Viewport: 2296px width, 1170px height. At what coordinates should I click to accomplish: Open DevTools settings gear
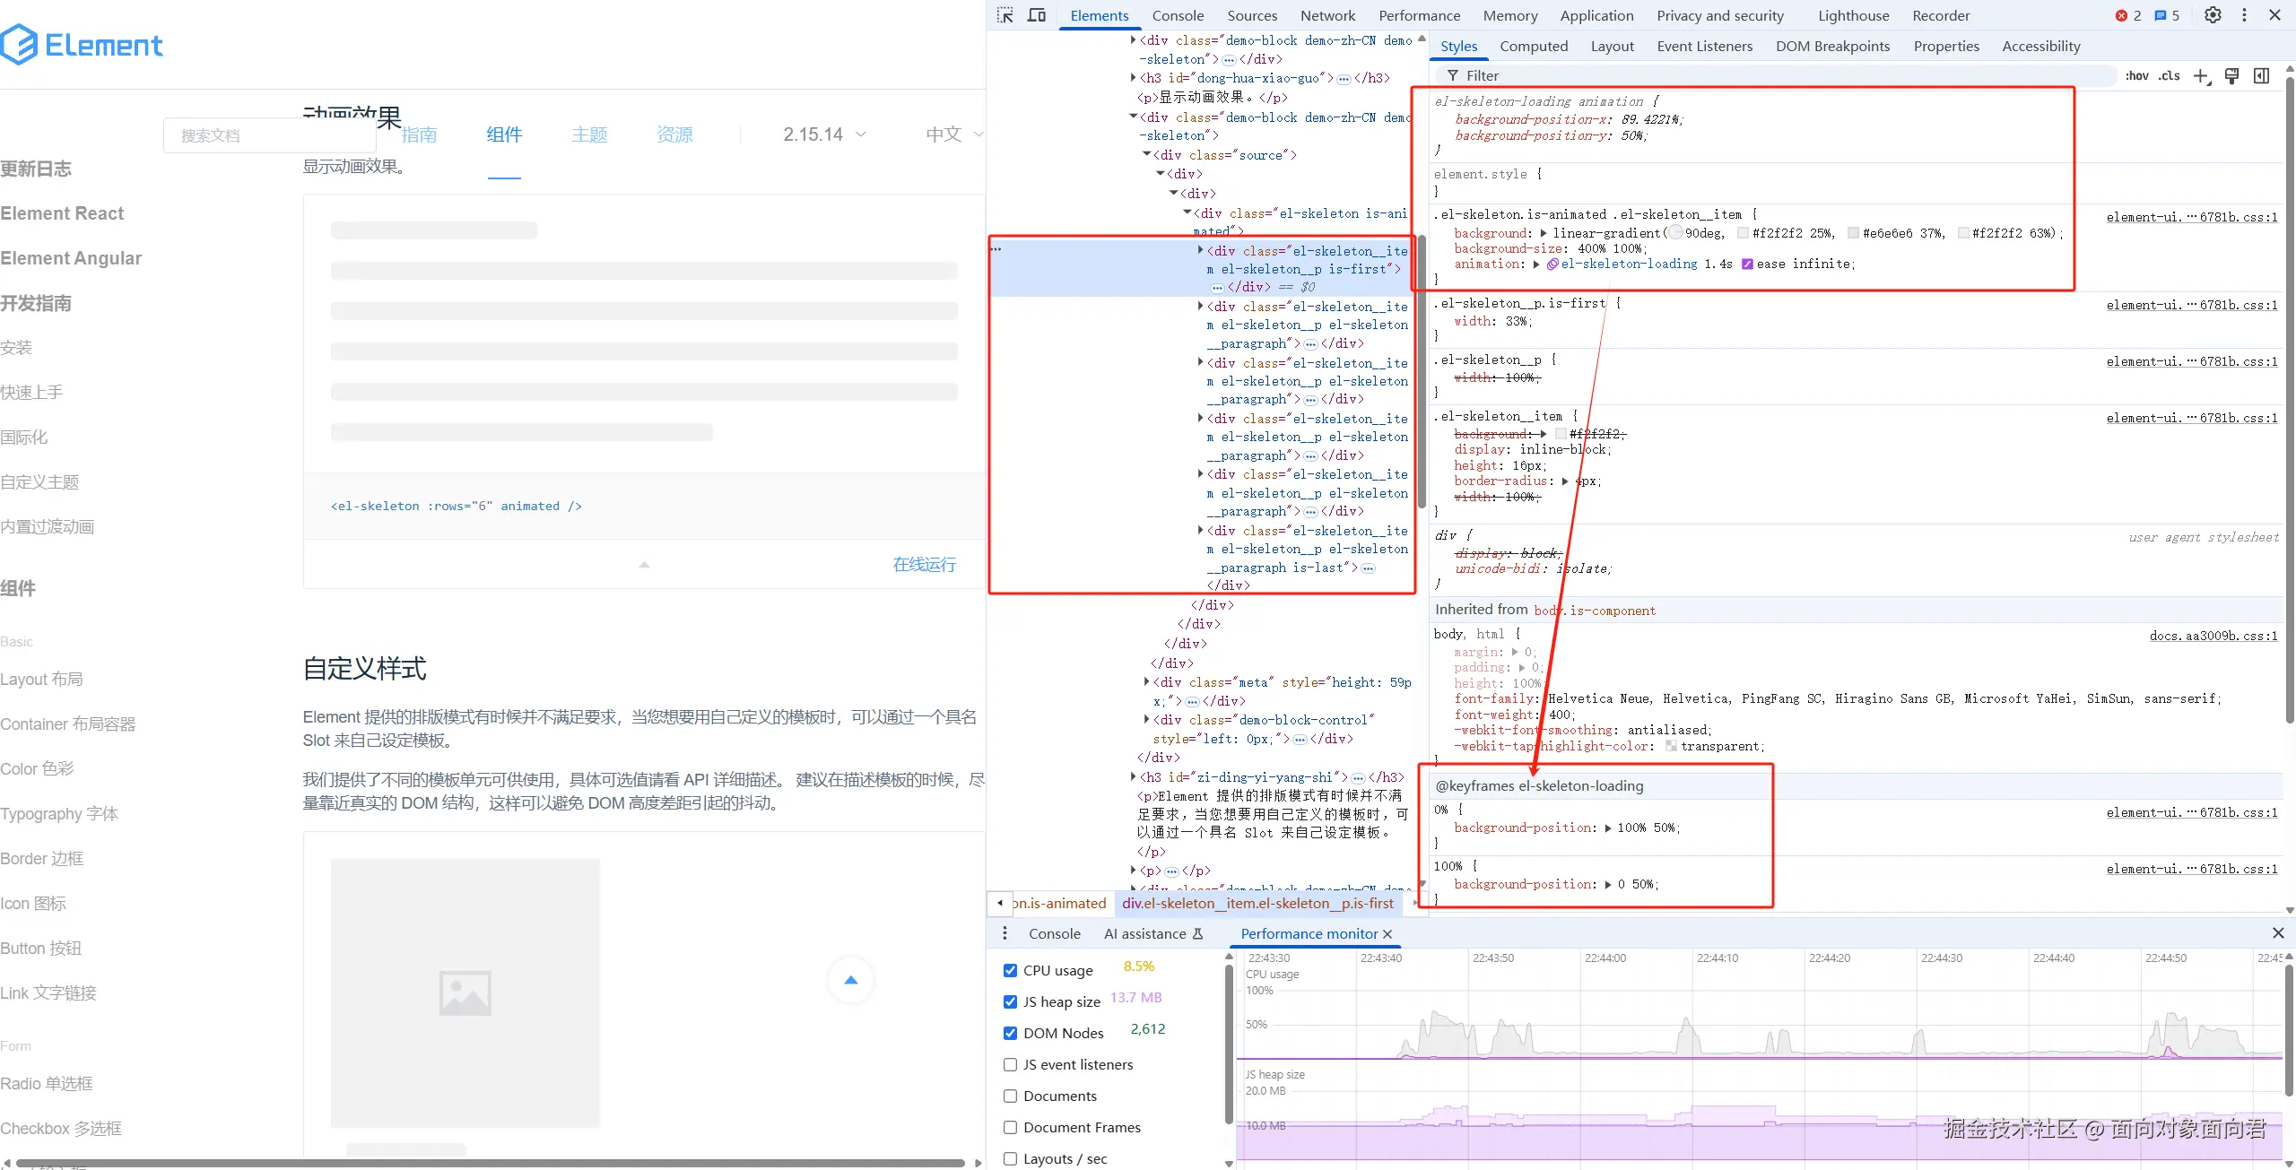pos(2213,15)
